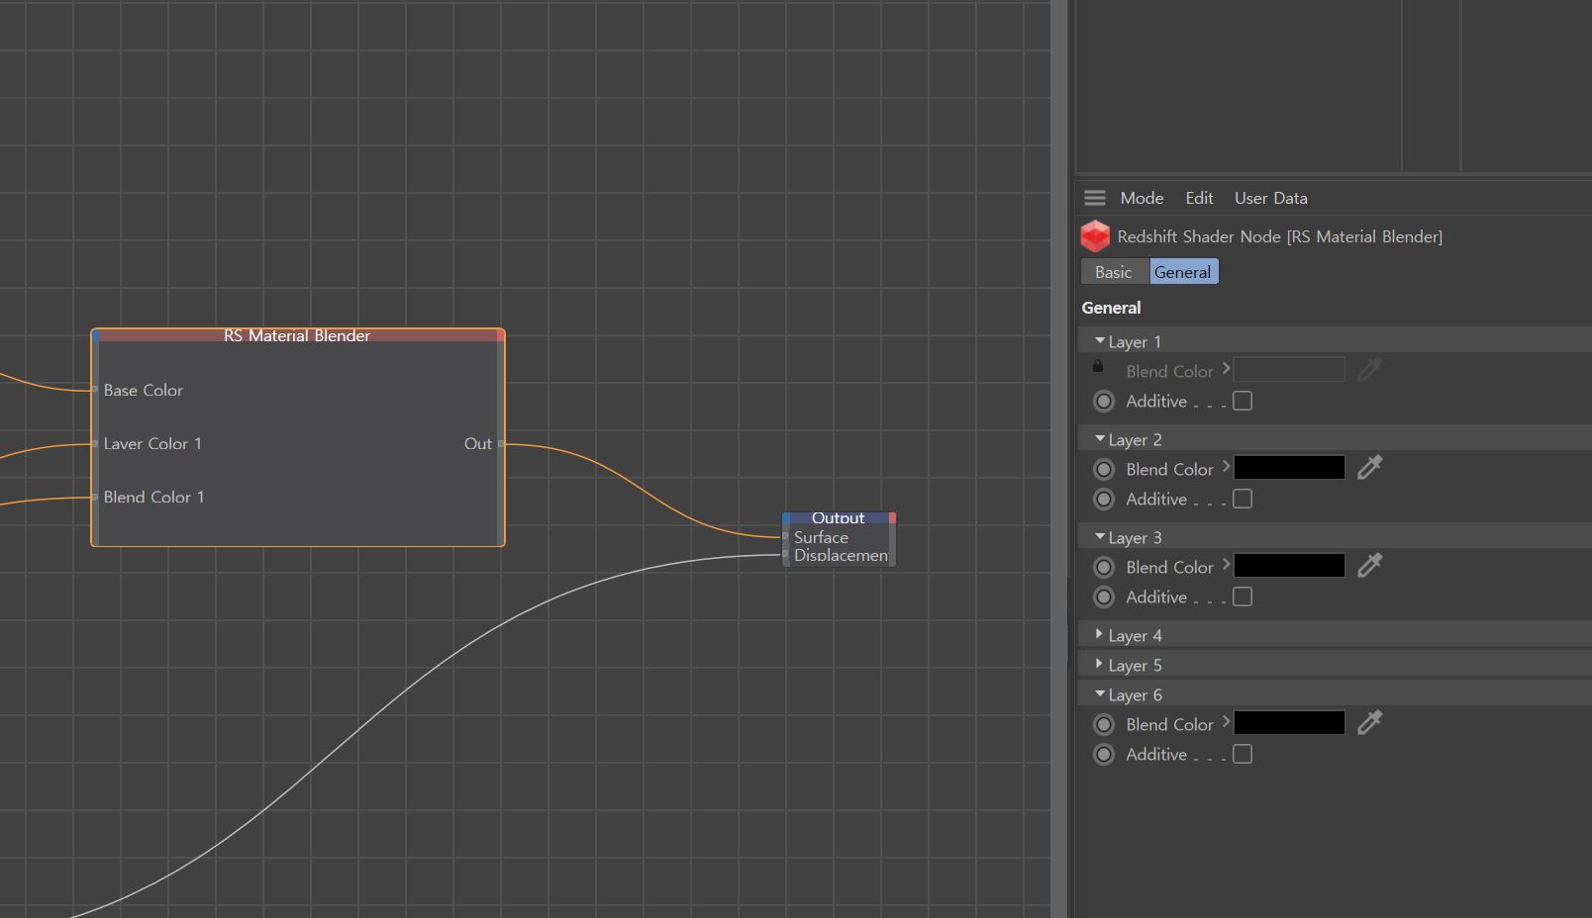Enable Additive checkbox for Layer 2

point(1243,499)
